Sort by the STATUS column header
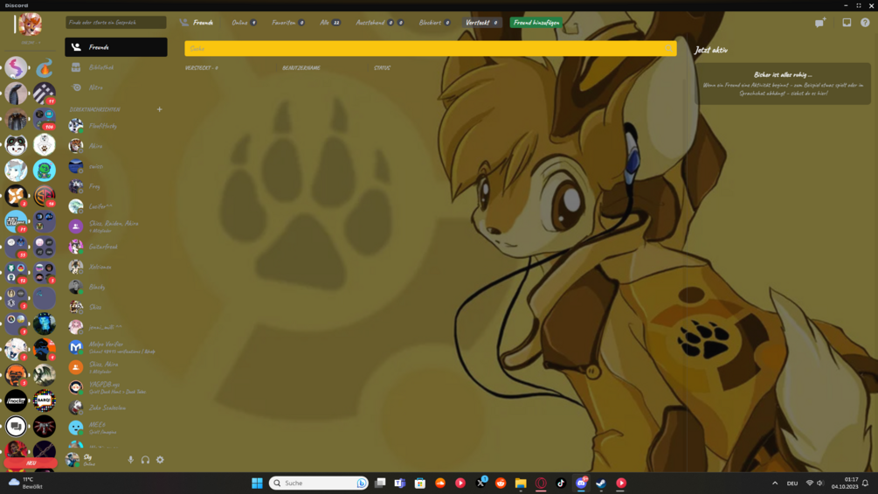The height and width of the screenshot is (494, 878). coord(383,68)
